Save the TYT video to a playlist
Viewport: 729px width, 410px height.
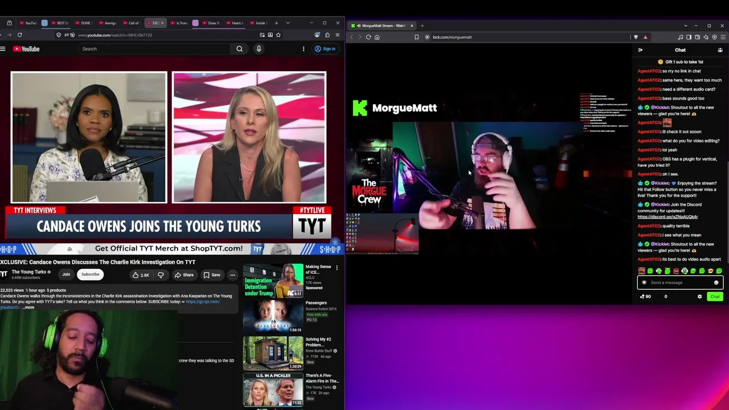(x=211, y=275)
